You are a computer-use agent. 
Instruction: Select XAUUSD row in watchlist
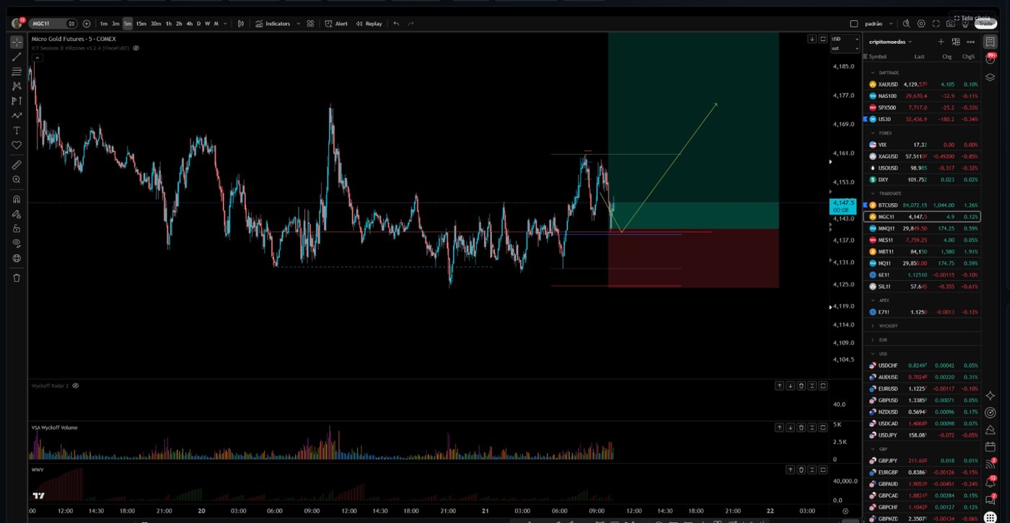pyautogui.click(x=922, y=84)
